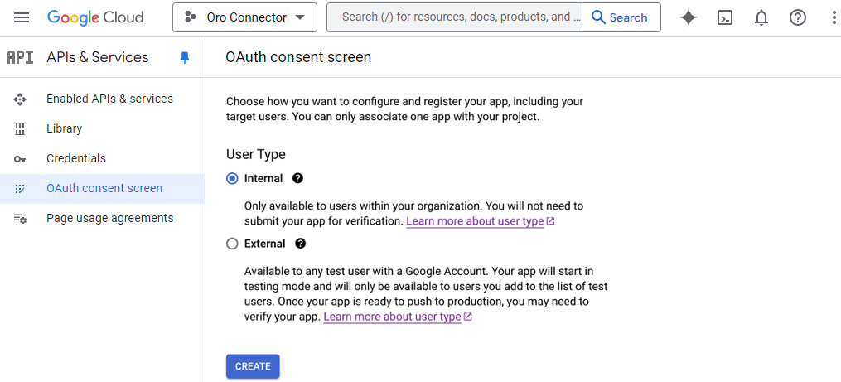Show help tooltip next to External

point(301,244)
